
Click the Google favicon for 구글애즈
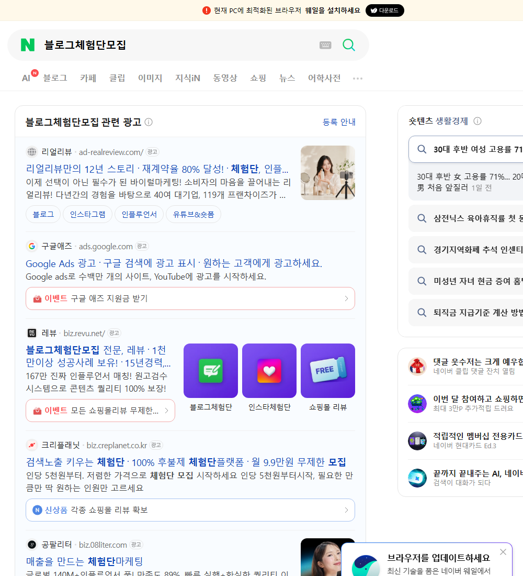pyautogui.click(x=32, y=246)
